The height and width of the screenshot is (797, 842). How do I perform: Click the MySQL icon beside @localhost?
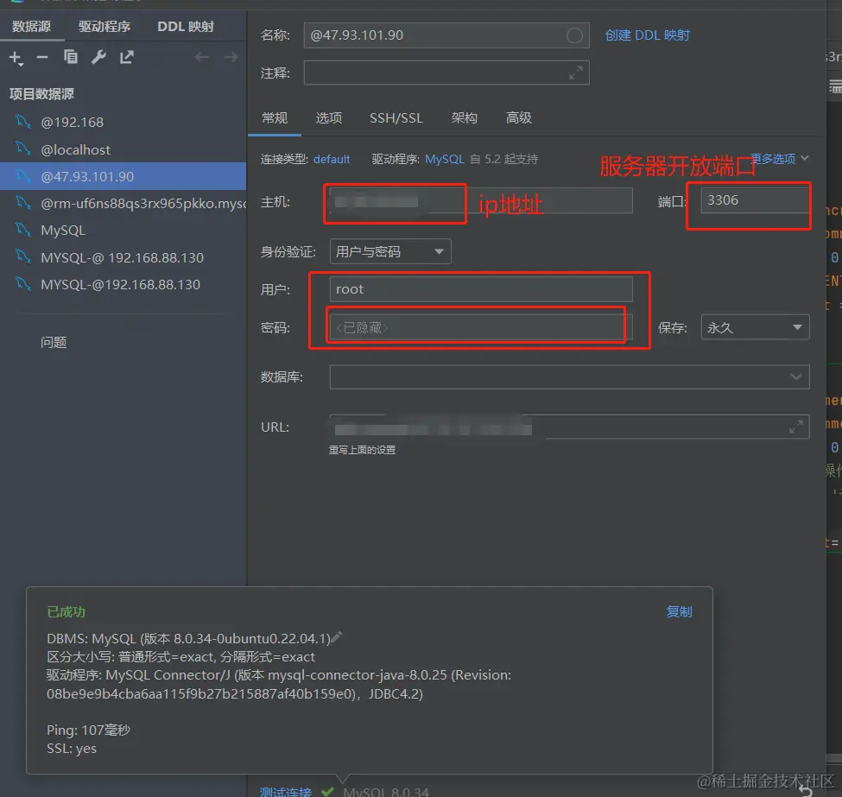click(22, 149)
